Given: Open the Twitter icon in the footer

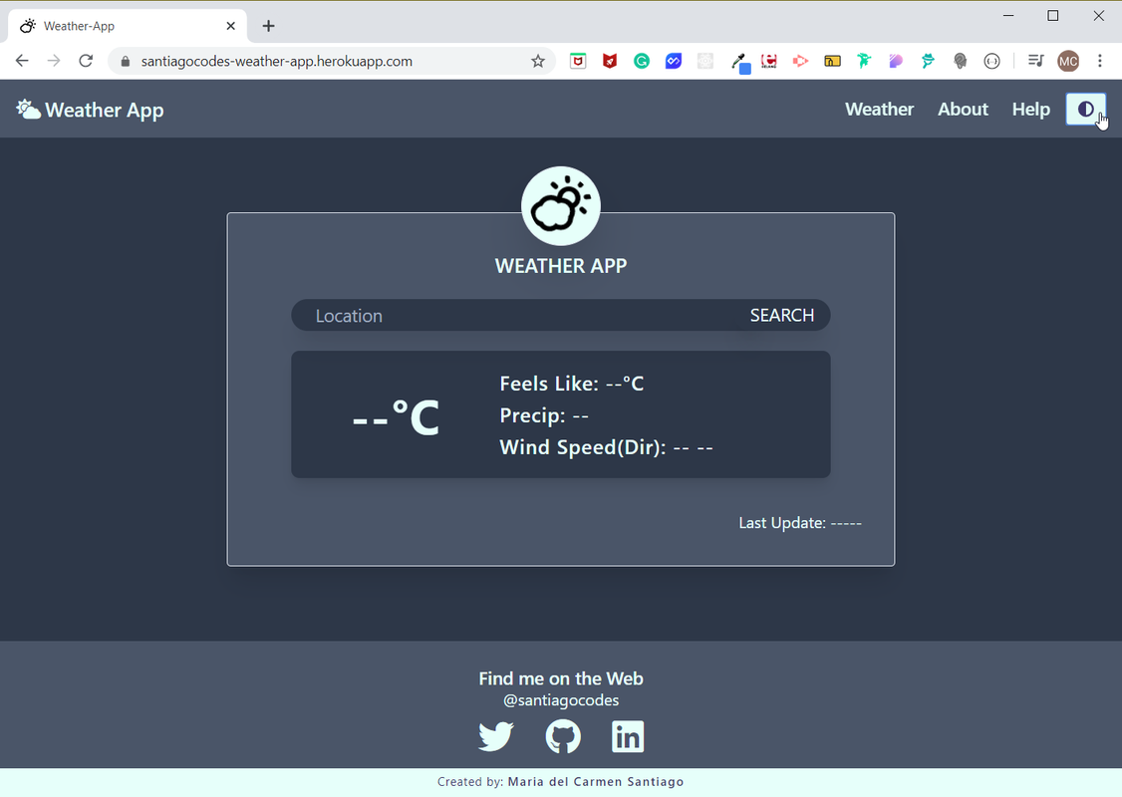Looking at the screenshot, I should point(495,736).
